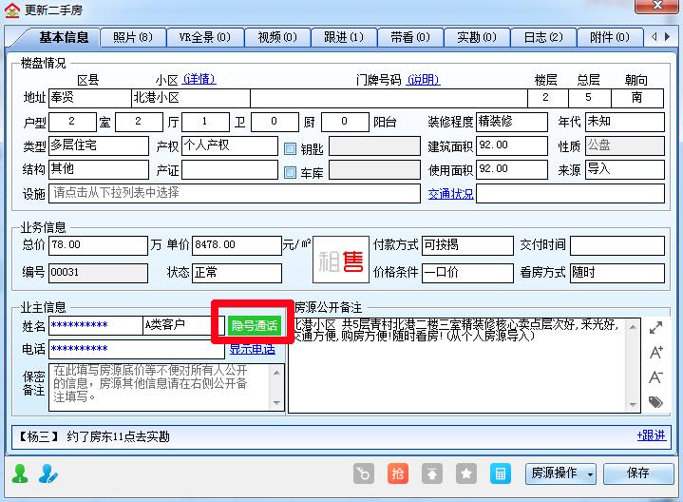Click the 产证 input field
The width and height of the screenshot is (683, 502).
click(x=230, y=169)
